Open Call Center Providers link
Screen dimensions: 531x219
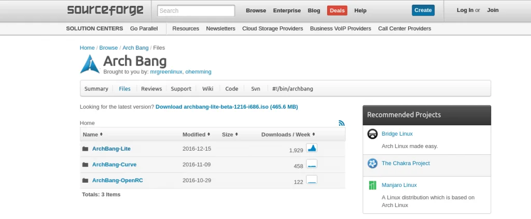(404, 28)
